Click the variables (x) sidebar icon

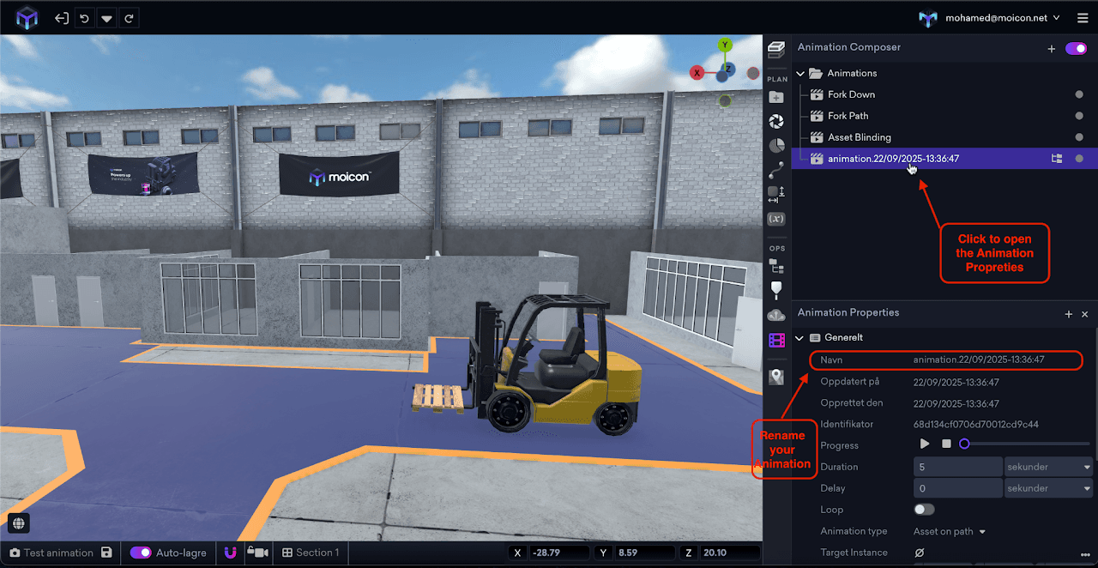[x=776, y=219]
